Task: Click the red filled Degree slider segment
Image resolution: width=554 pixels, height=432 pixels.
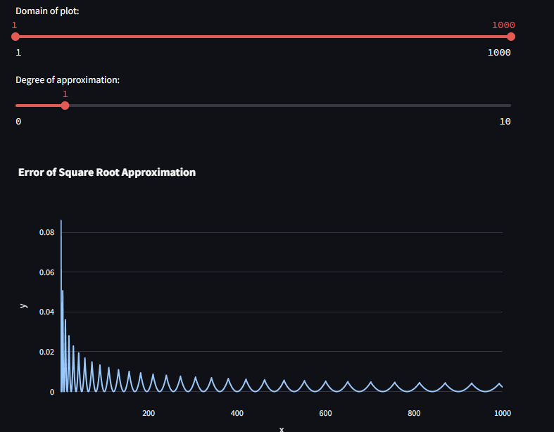Action: point(40,106)
